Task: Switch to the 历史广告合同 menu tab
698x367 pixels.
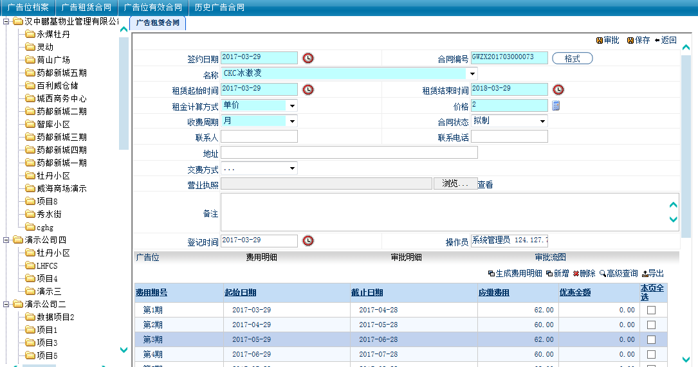Action: coord(219,8)
